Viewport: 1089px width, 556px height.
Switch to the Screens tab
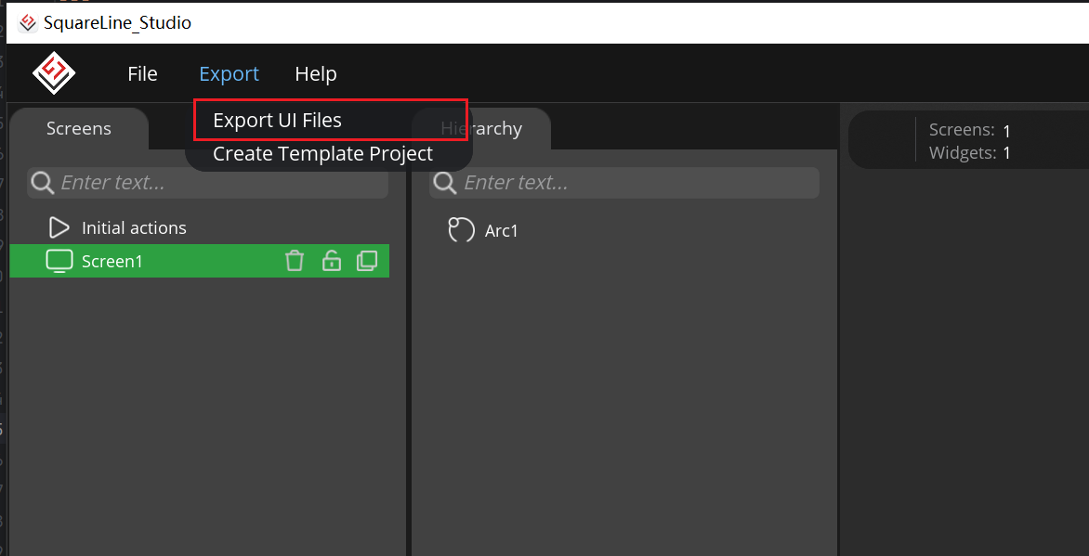[x=79, y=129]
